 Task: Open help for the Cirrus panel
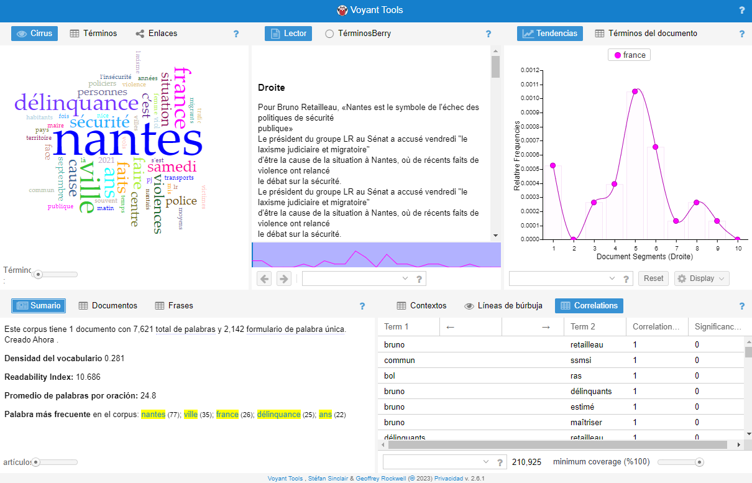tap(236, 34)
